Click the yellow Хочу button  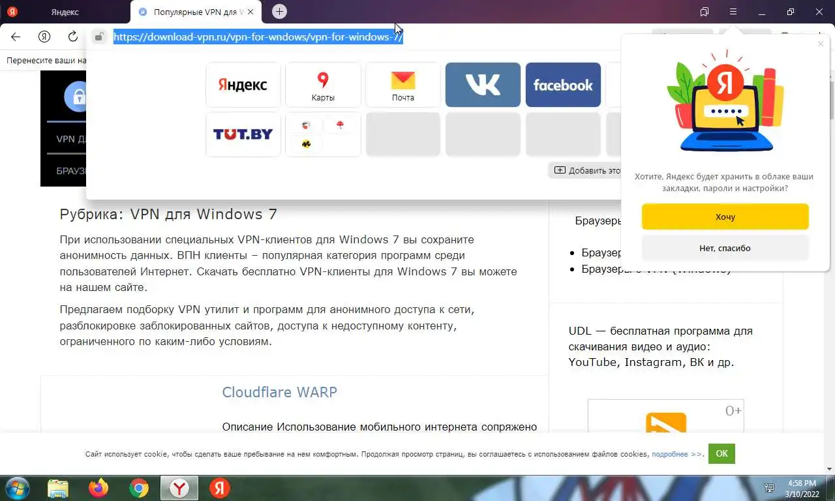[x=725, y=217]
